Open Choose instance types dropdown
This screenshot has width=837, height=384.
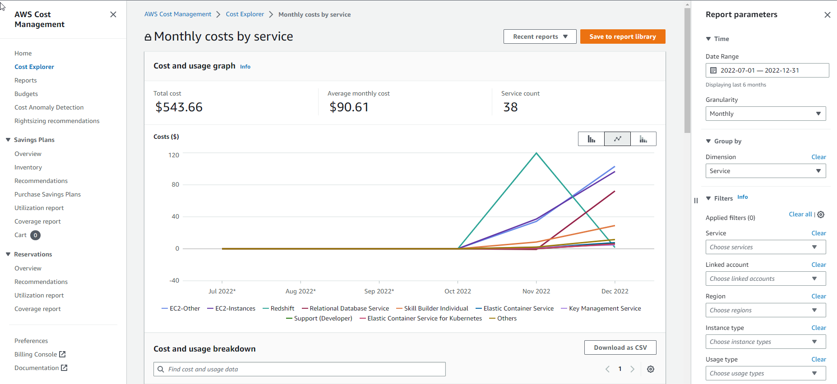point(765,342)
